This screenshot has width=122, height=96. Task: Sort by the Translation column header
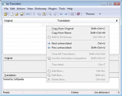[83, 21]
